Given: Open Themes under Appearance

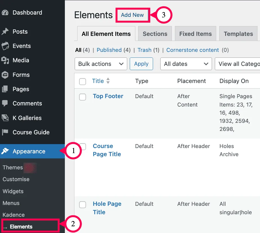Looking at the screenshot, I should click(x=13, y=167).
